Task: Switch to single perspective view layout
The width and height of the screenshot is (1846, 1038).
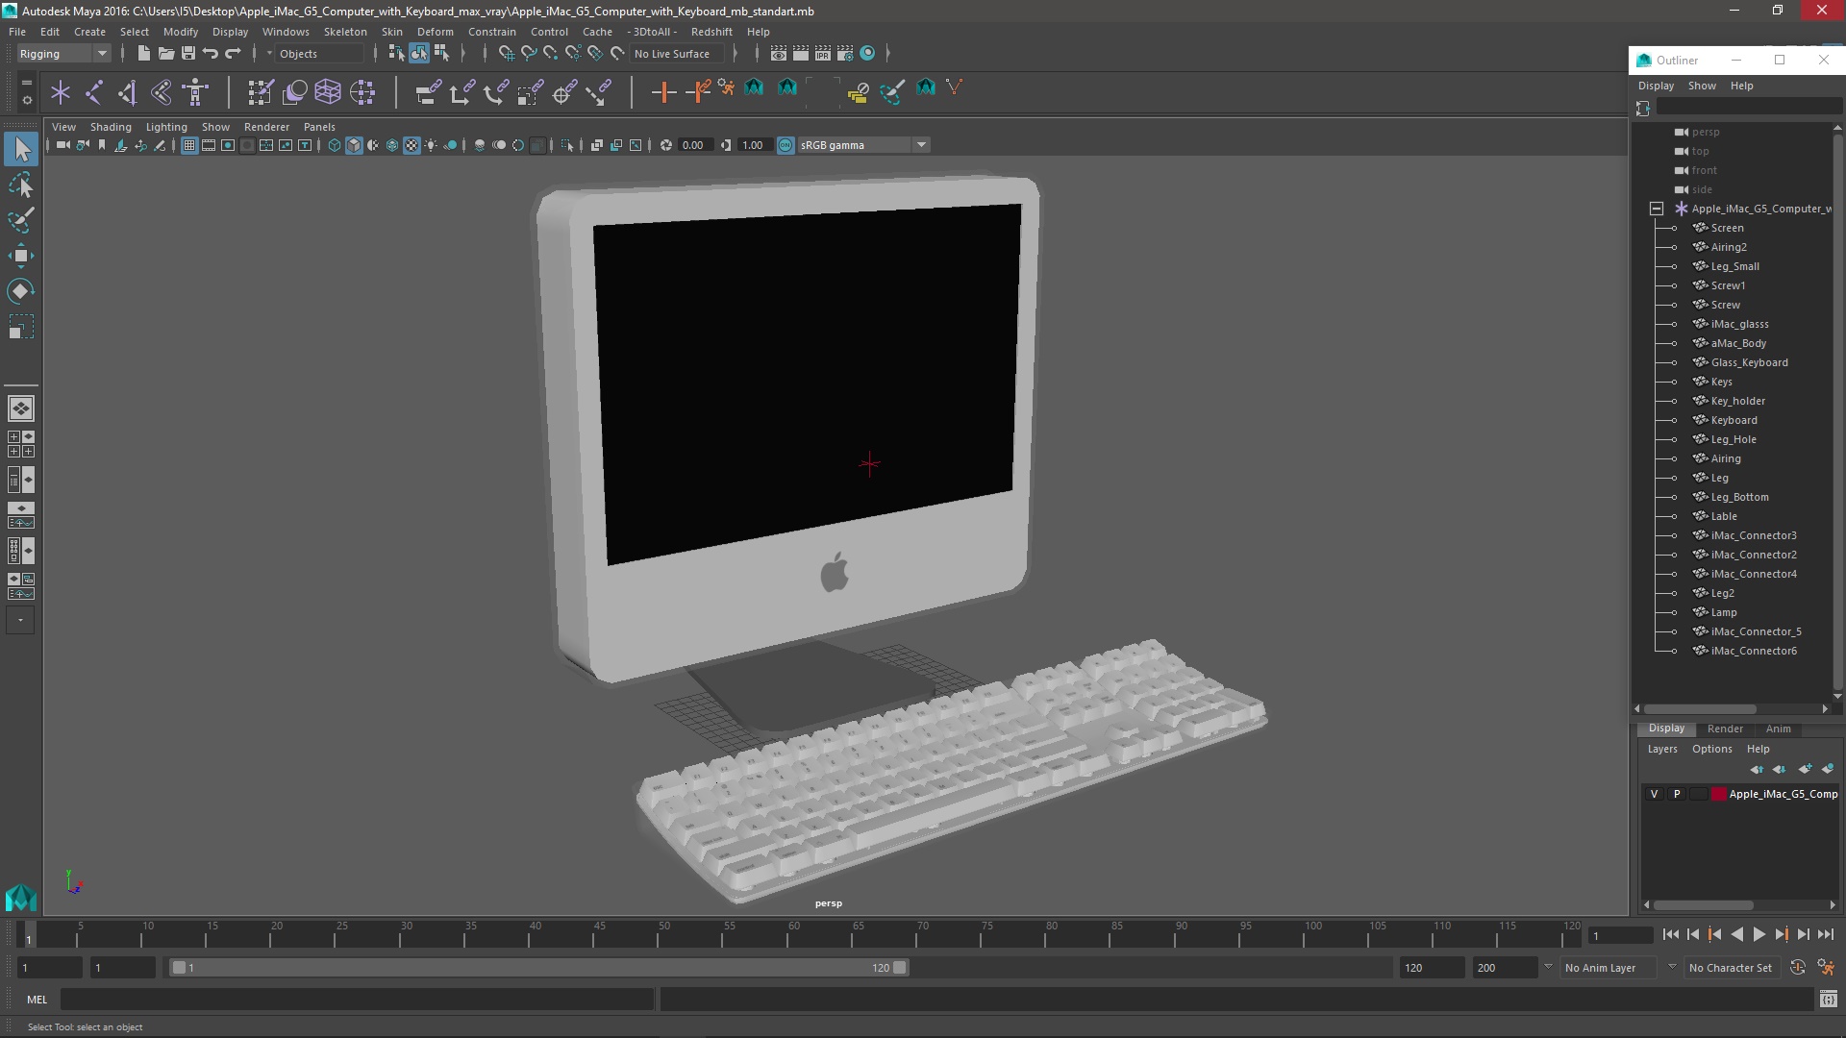Action: point(20,408)
